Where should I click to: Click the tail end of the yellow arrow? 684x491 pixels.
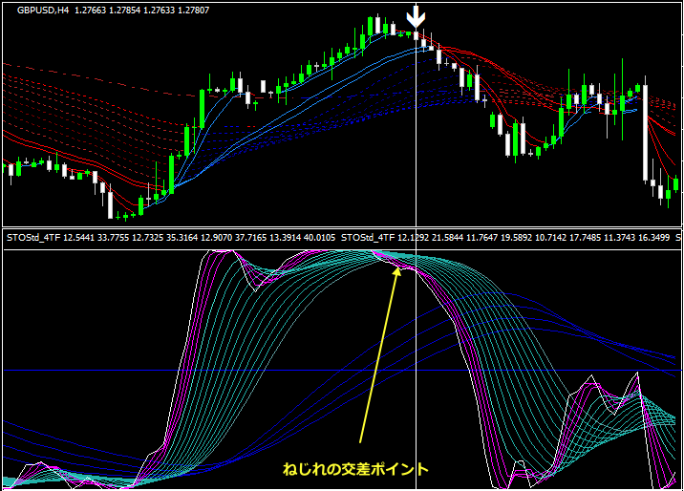[x=360, y=441]
